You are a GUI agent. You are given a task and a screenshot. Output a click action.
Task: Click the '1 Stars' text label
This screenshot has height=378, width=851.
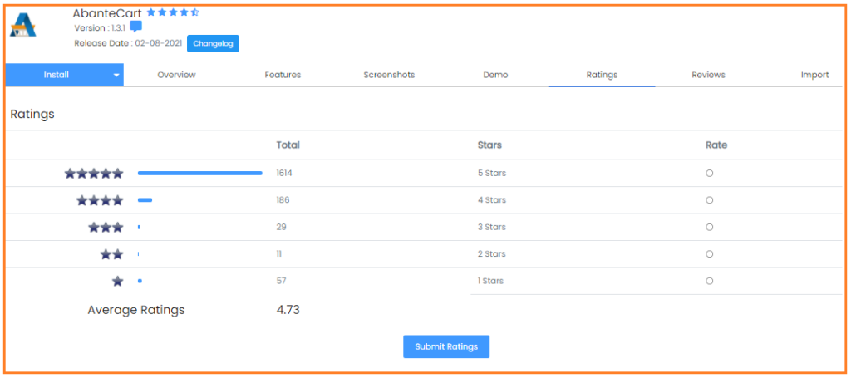(490, 281)
